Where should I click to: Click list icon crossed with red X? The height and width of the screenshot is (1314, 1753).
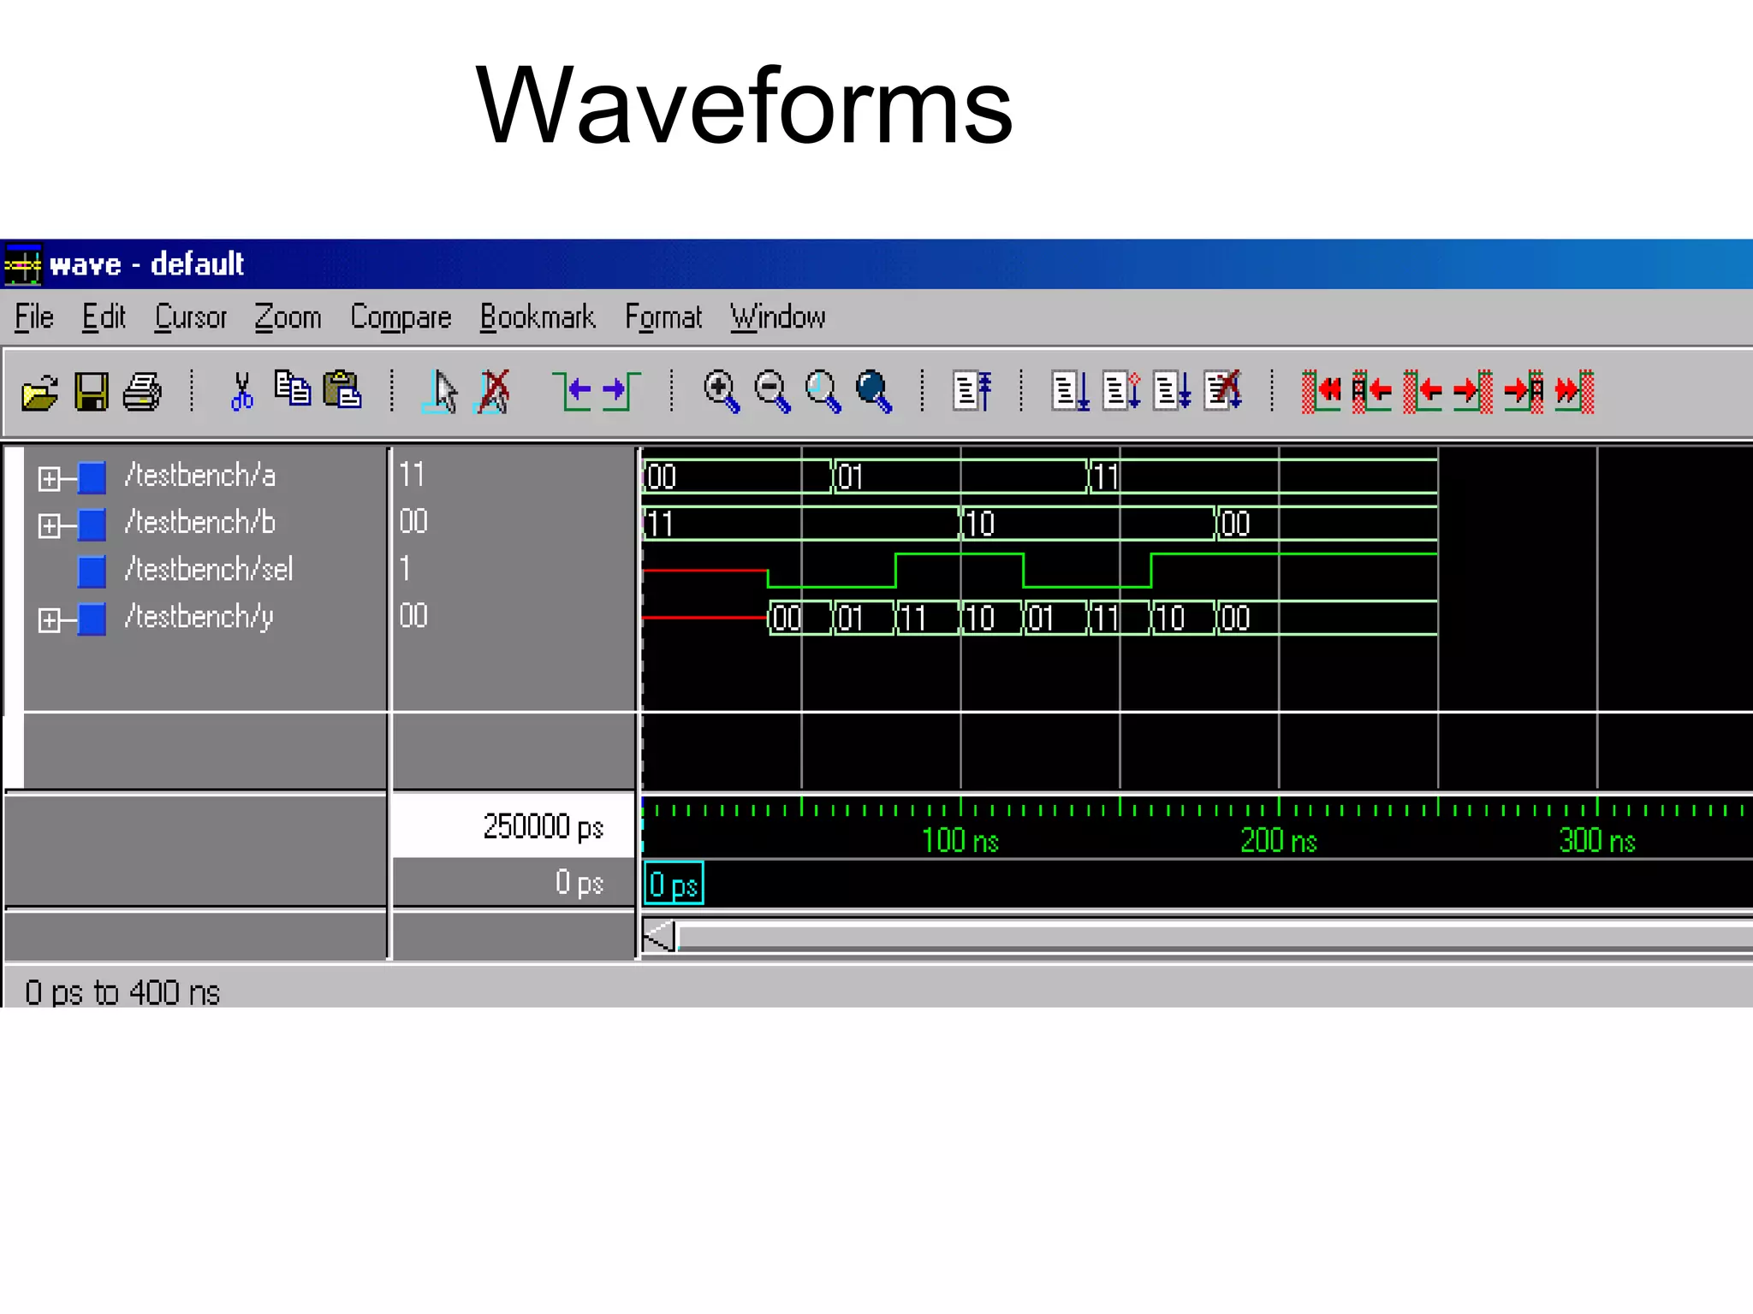[x=1223, y=392]
